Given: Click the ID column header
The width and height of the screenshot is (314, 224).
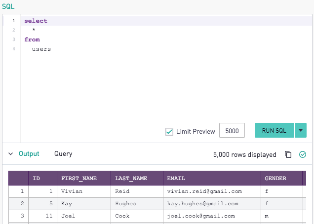Looking at the screenshot, I should click(42, 178).
